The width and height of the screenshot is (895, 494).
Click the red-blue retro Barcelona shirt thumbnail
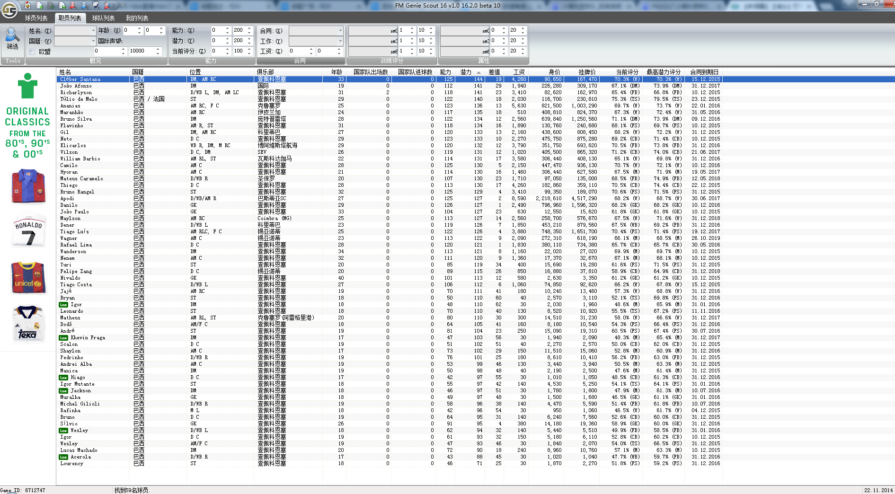28,186
